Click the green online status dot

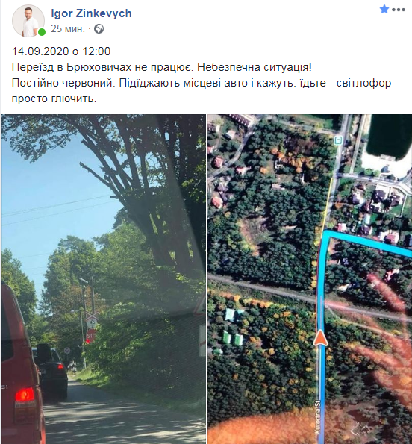(x=42, y=32)
